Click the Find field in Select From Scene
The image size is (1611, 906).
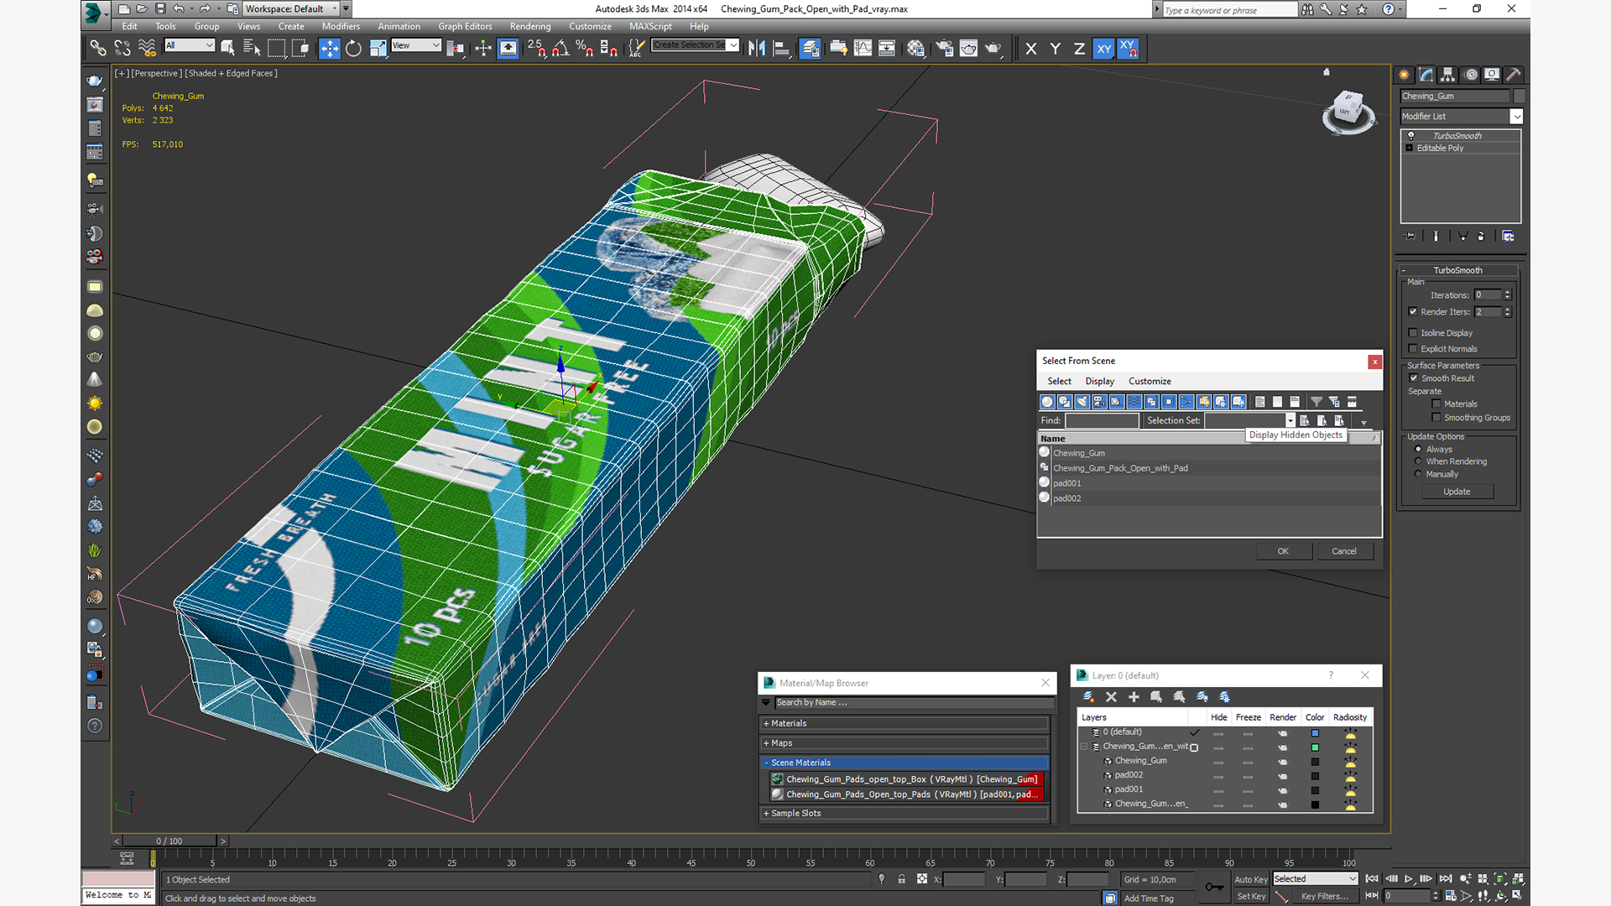[1102, 420]
